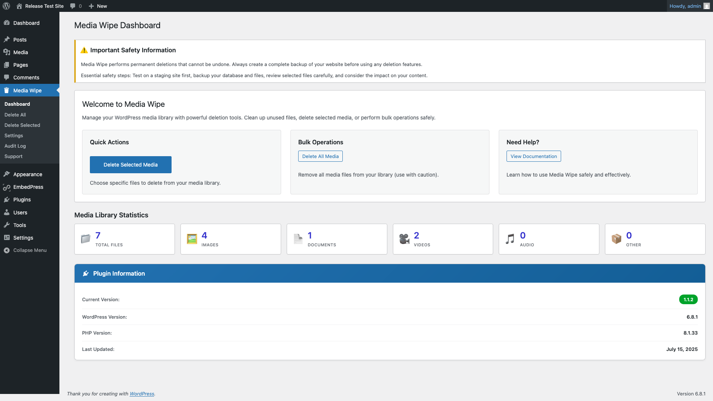
Task: Click the 0 Audio count
Action: [523, 236]
